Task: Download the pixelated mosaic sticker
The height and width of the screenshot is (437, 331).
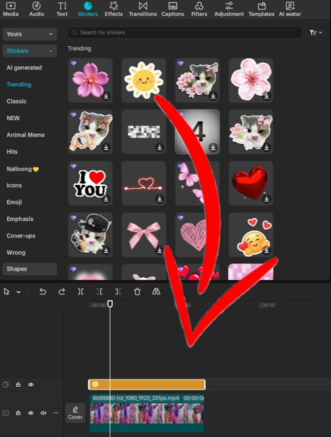Action: pyautogui.click(x=160, y=147)
